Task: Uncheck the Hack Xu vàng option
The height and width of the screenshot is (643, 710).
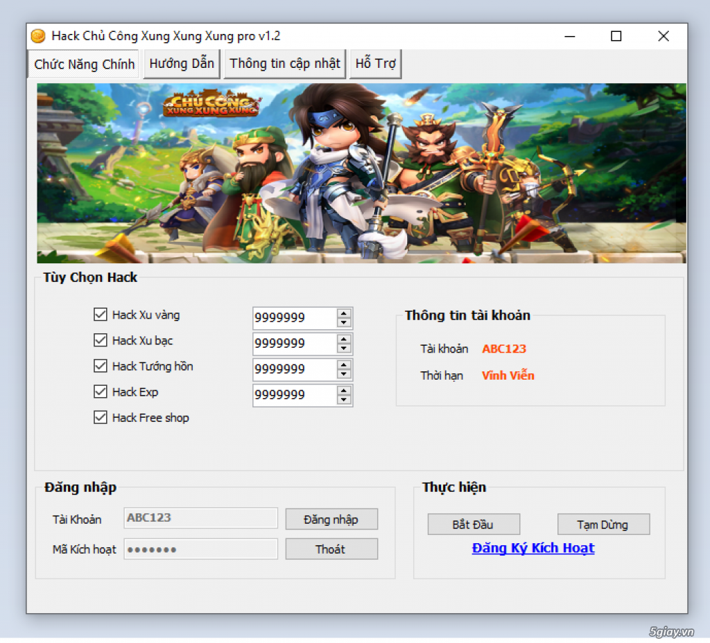Action: point(101,315)
